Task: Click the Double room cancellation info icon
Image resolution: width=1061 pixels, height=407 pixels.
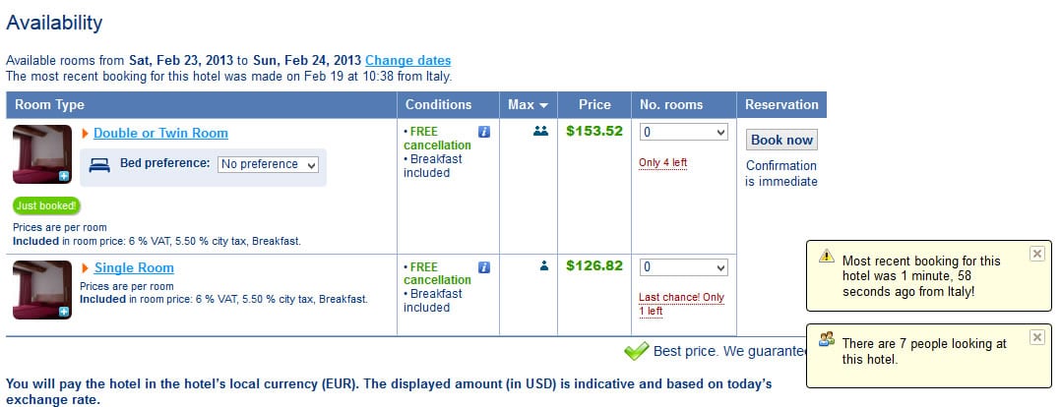Action: click(x=484, y=132)
